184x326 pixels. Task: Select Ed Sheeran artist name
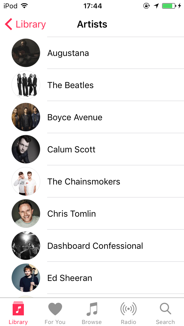coord(70,278)
